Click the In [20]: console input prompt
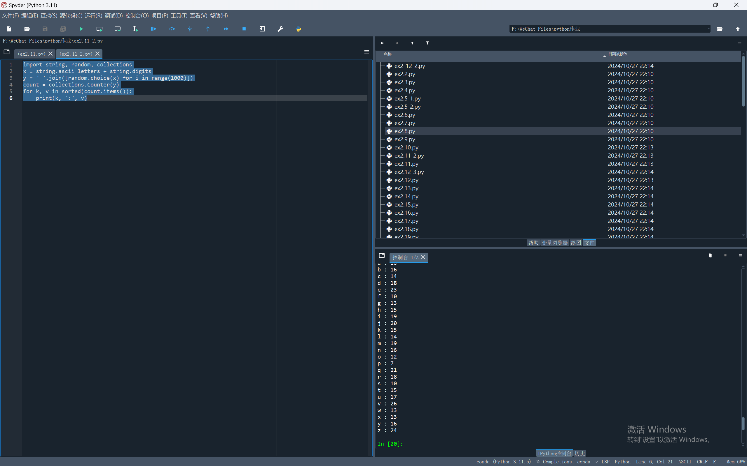Viewport: 747px width, 466px height. [x=390, y=444]
